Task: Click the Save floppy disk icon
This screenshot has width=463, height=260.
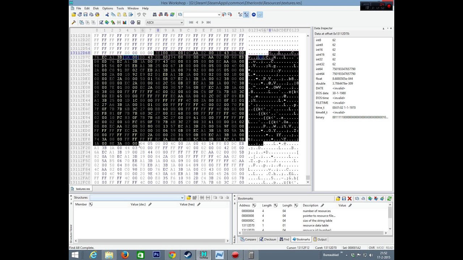Action: (85, 14)
